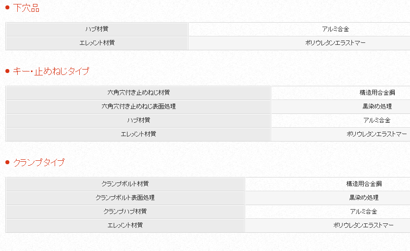Click the 六角穴付き止めねじ表面処理 row label
The height and width of the screenshot is (251, 410).
[x=138, y=107]
